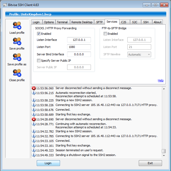Select the Services tab

coord(112,22)
